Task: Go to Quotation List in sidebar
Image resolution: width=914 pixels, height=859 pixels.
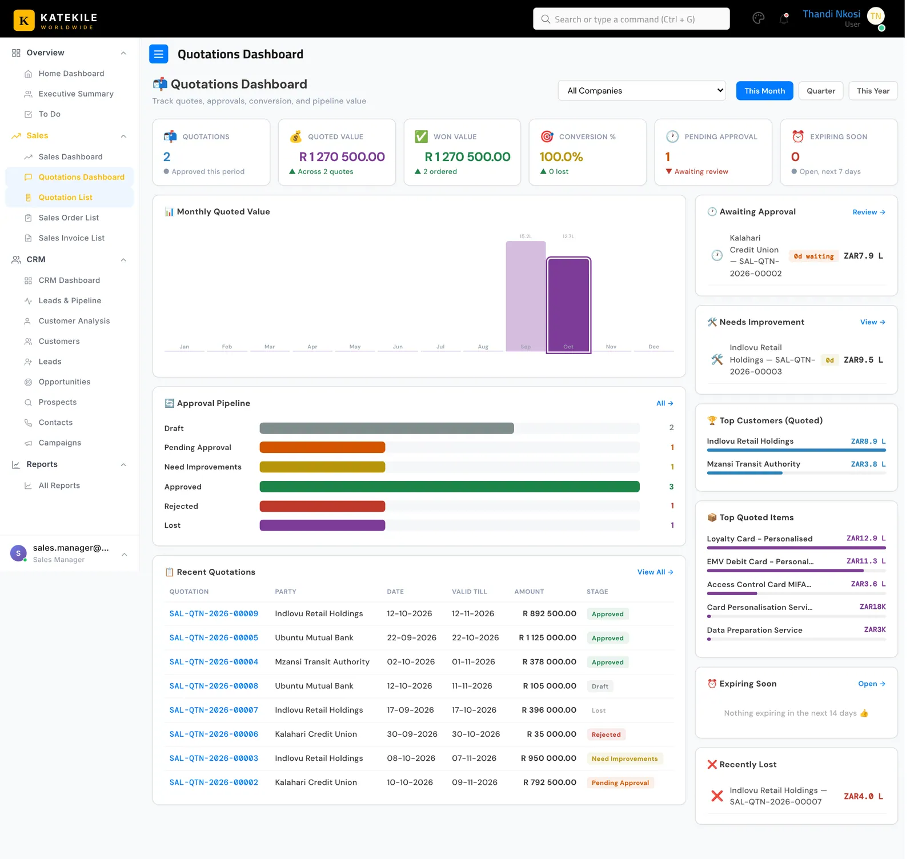Action: click(x=70, y=197)
